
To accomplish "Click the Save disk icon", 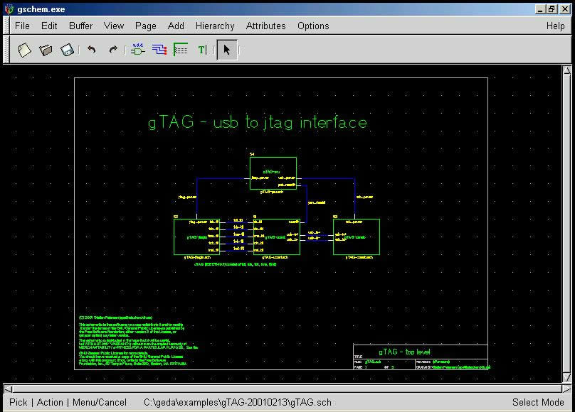I will (68, 50).
